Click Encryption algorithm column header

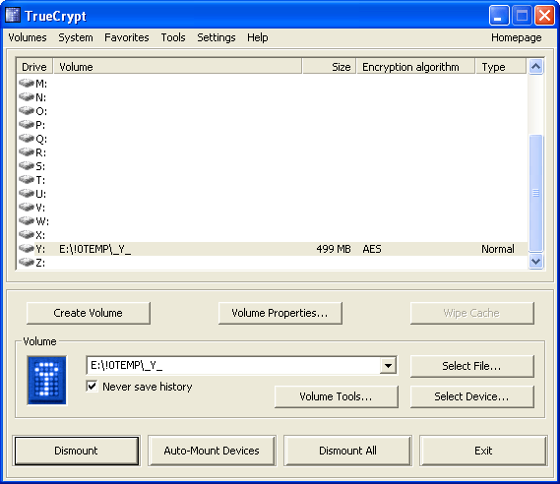[x=415, y=67]
